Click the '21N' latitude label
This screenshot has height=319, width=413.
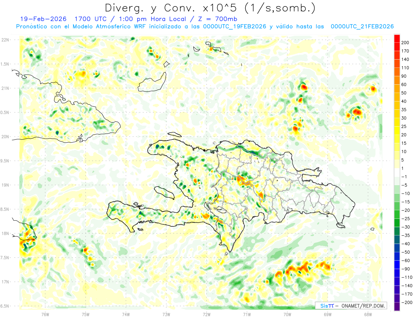pyautogui.click(x=5, y=88)
